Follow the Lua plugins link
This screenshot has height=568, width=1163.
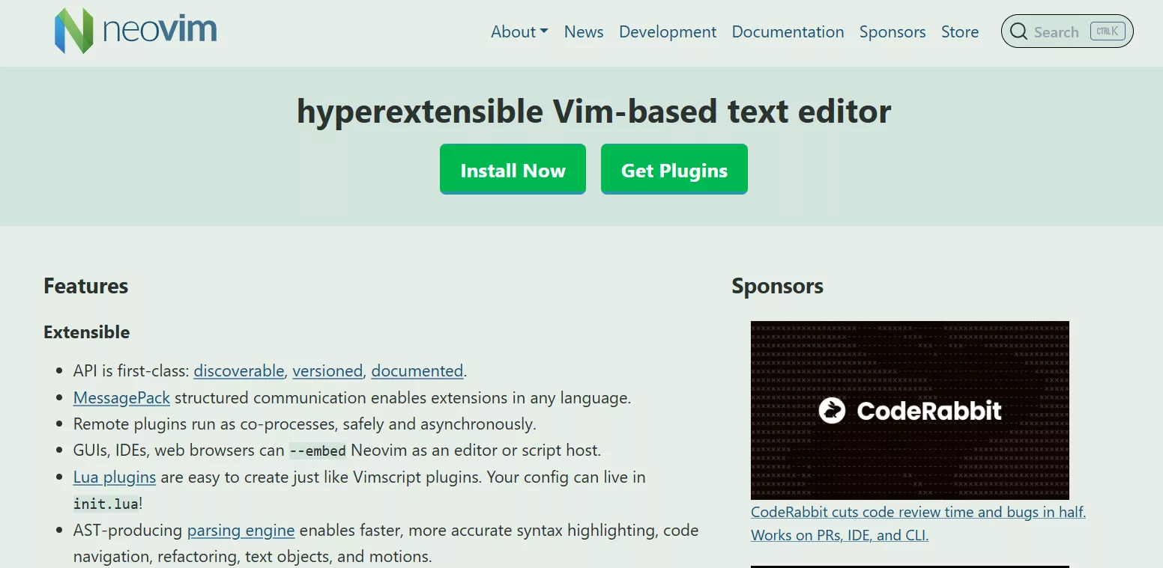114,477
